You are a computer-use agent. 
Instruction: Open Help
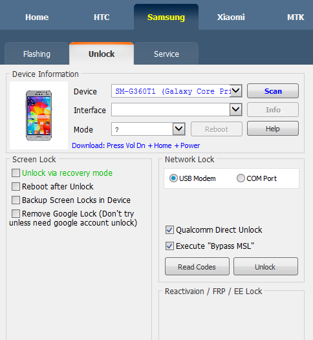click(x=273, y=129)
